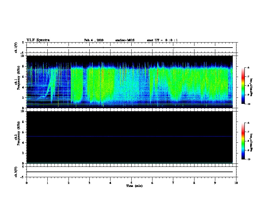Screen dimensions: 266x205
Task: Click the "6" frequency tick of ch.2 spectrogram
Action: pyautogui.click(x=23, y=132)
